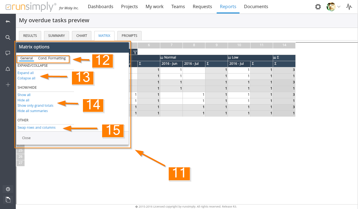Screen dimensions: 358x209
Task: Click the plus add icon in sidebar
Action: [x=8, y=85]
